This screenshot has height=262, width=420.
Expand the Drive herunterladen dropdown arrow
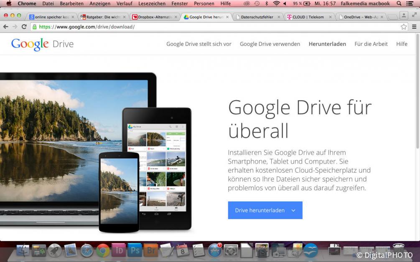(293, 211)
